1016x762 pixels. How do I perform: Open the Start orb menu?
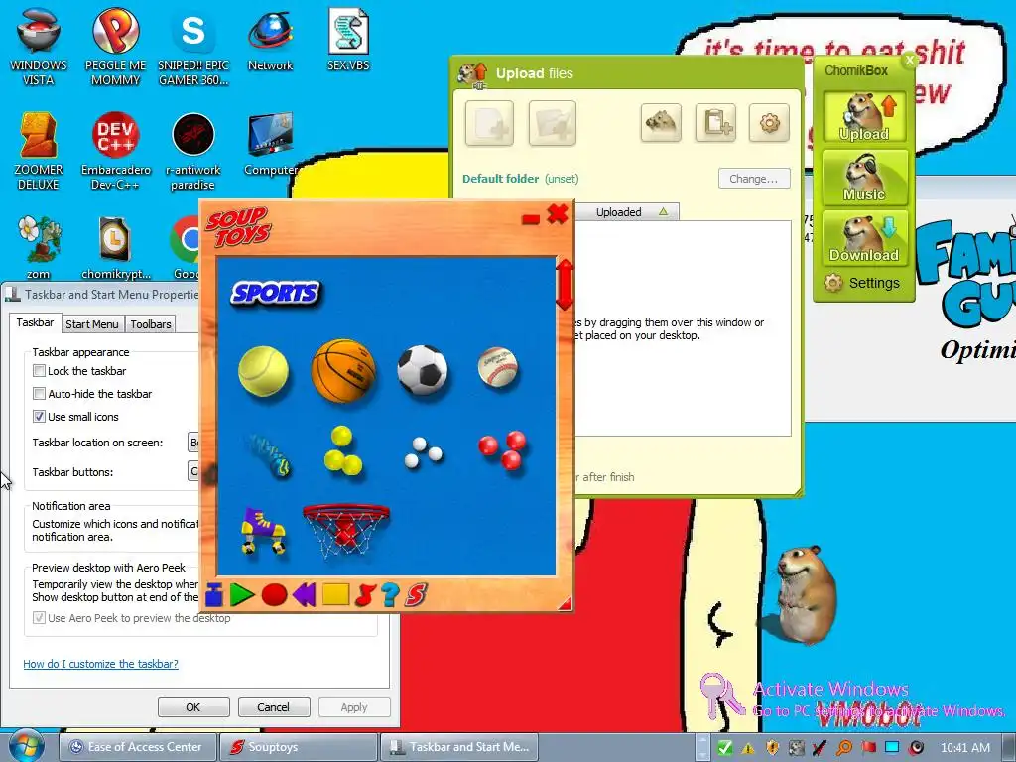click(27, 746)
